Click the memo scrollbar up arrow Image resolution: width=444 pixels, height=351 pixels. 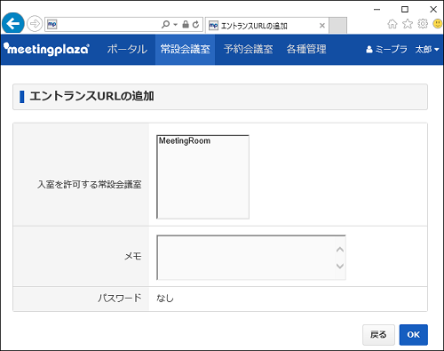click(x=340, y=250)
